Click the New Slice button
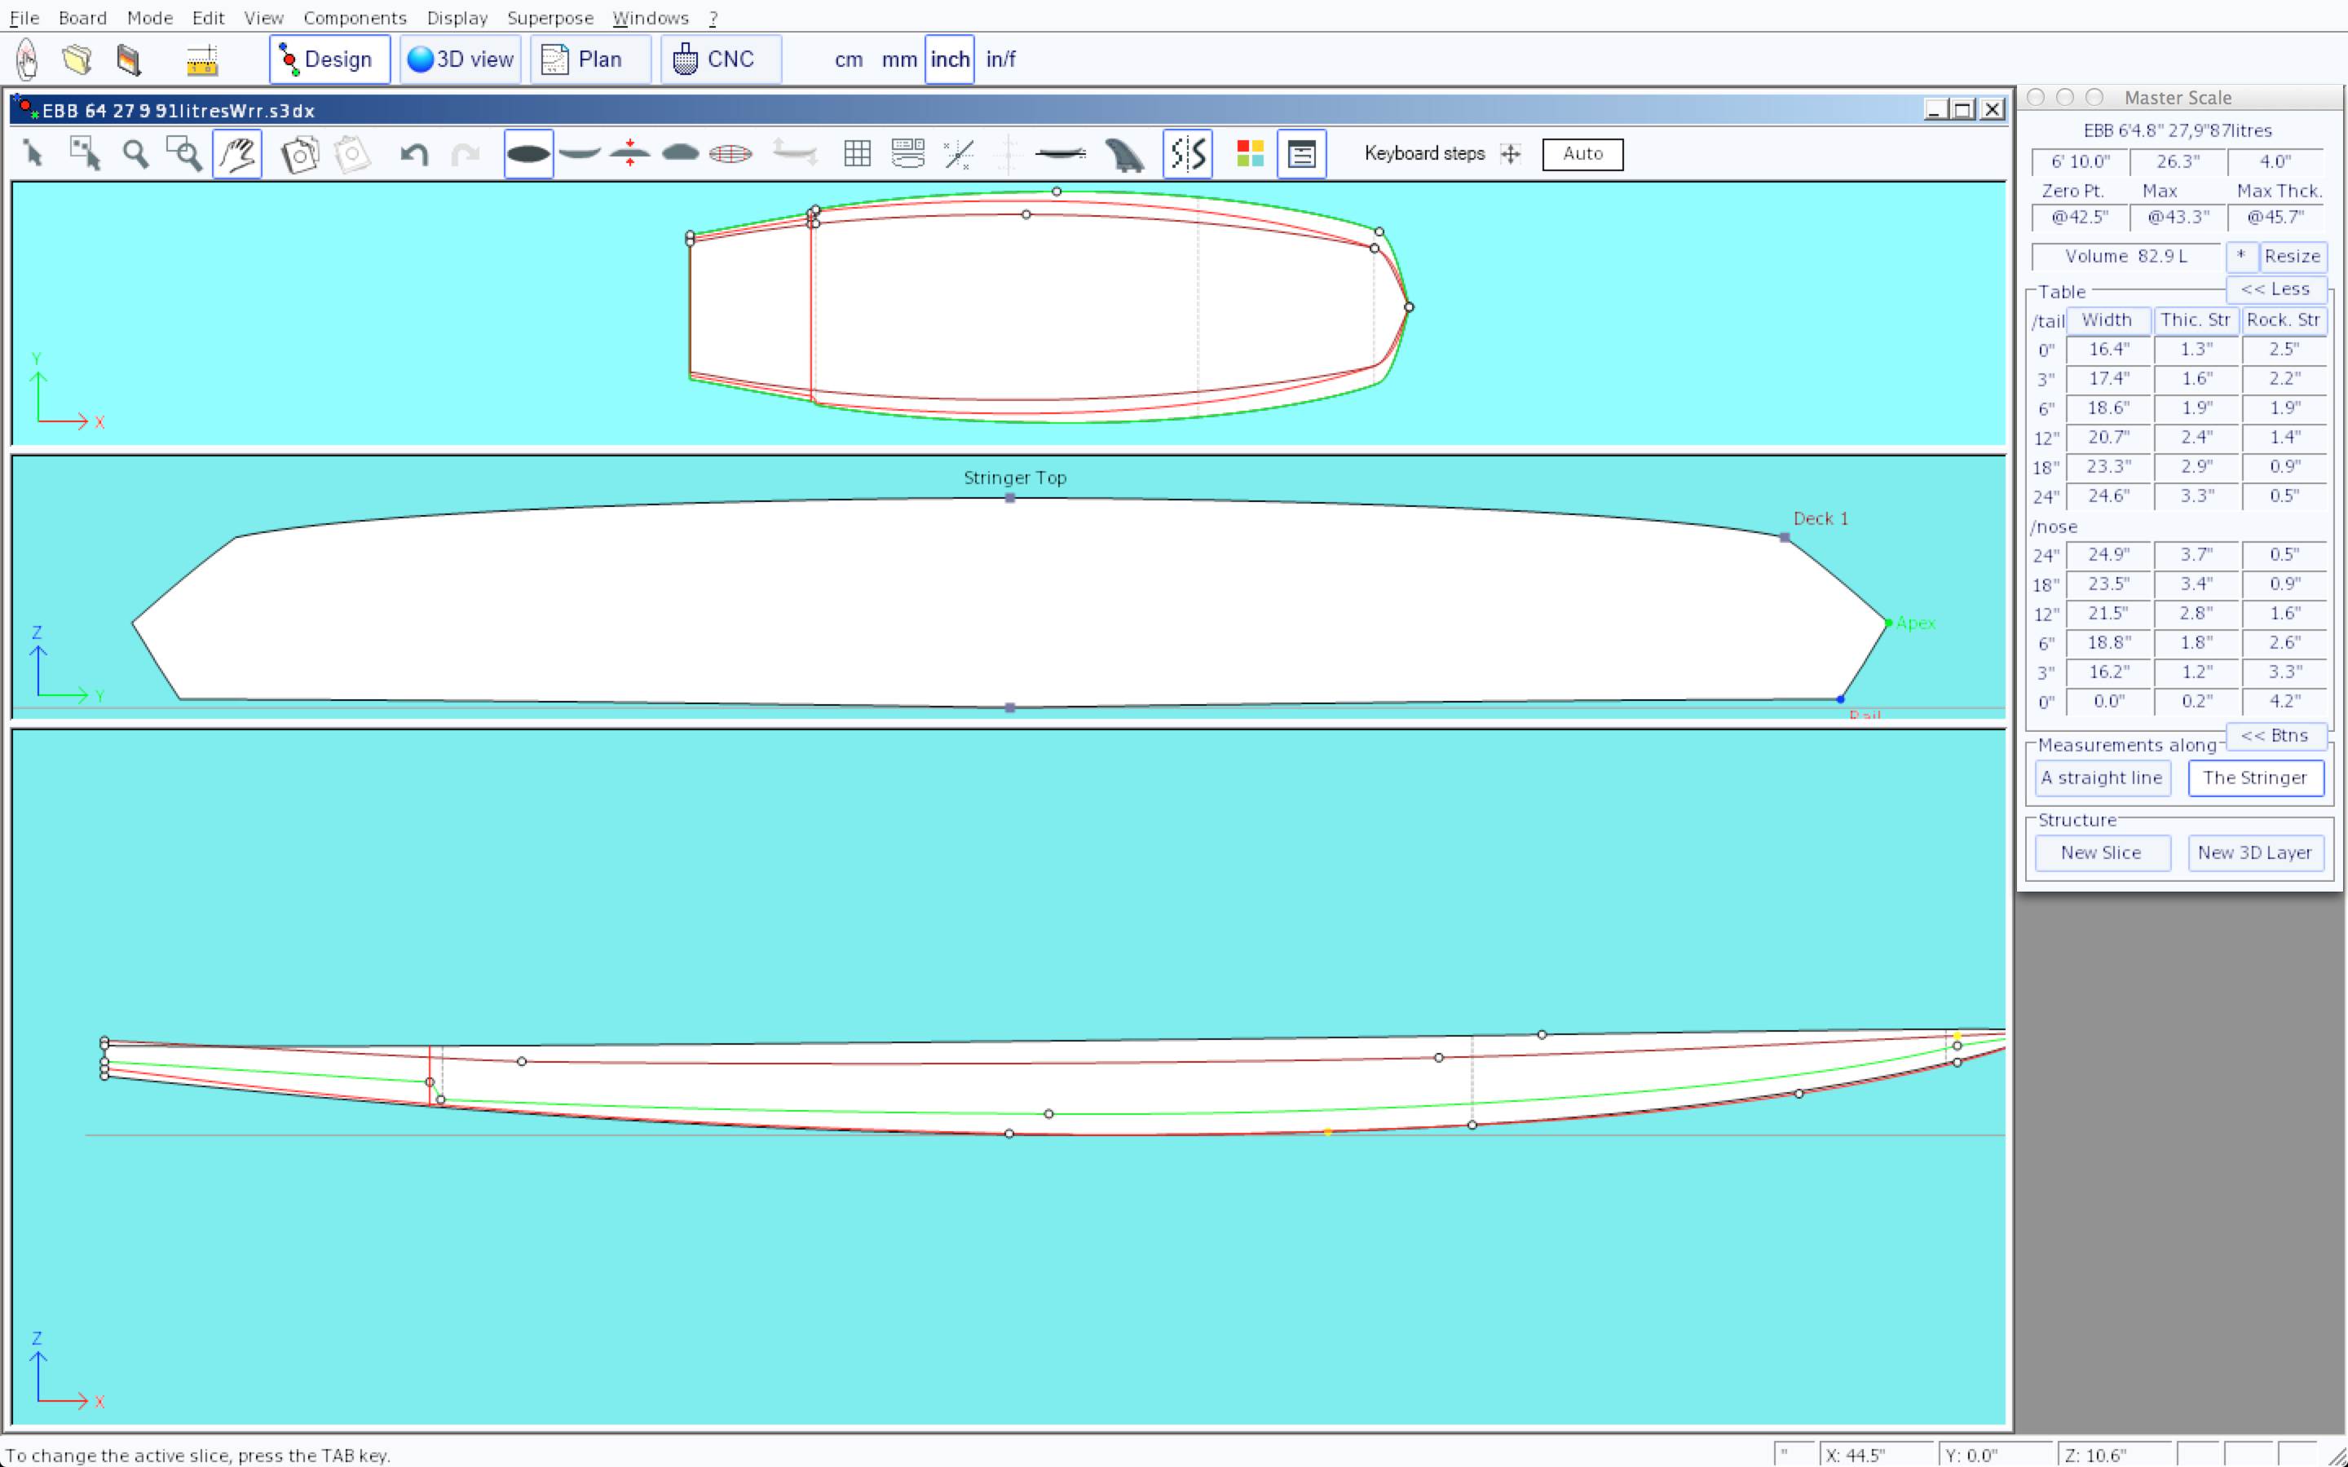Screen dimensions: 2348x1467 [2102, 852]
